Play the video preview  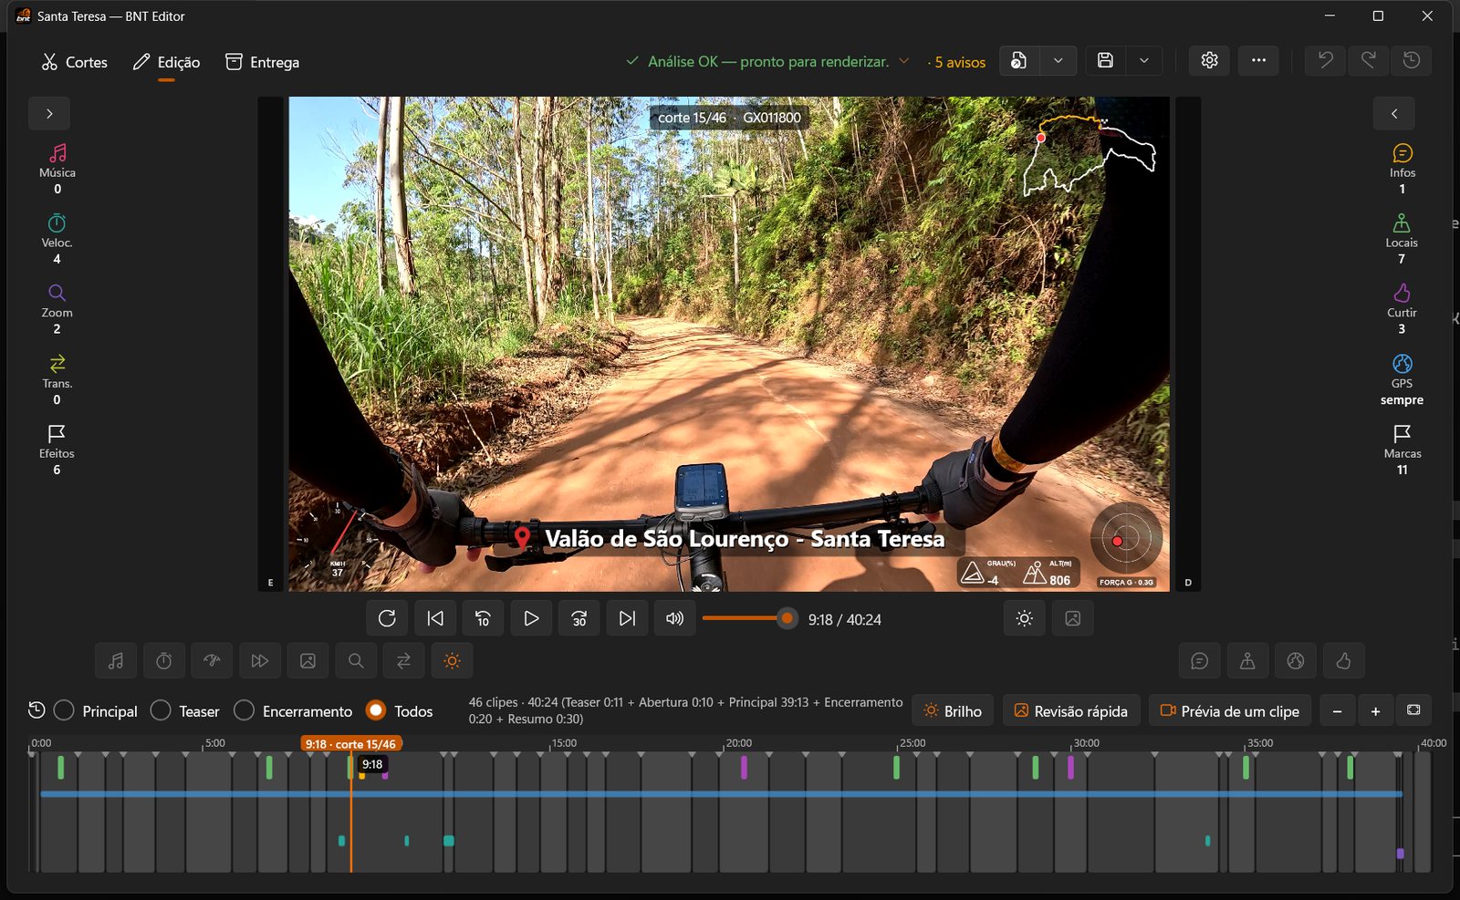coord(531,618)
